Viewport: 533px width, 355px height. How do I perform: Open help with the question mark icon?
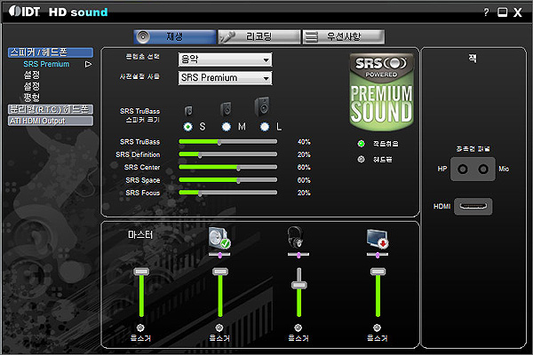pos(487,12)
